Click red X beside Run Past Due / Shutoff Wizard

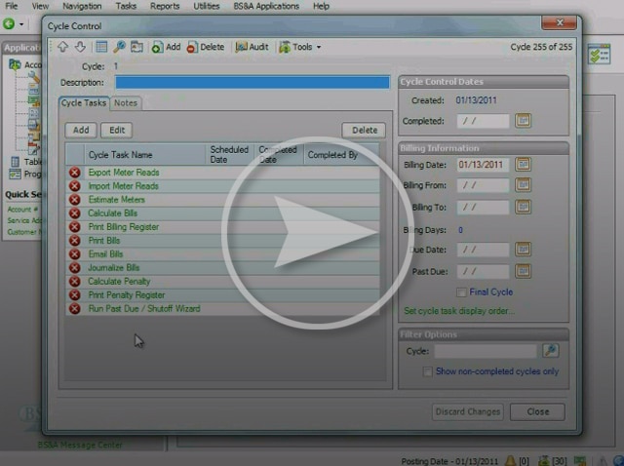coord(74,309)
